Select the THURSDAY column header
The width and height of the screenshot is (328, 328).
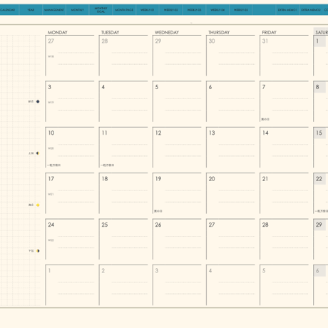219,32
